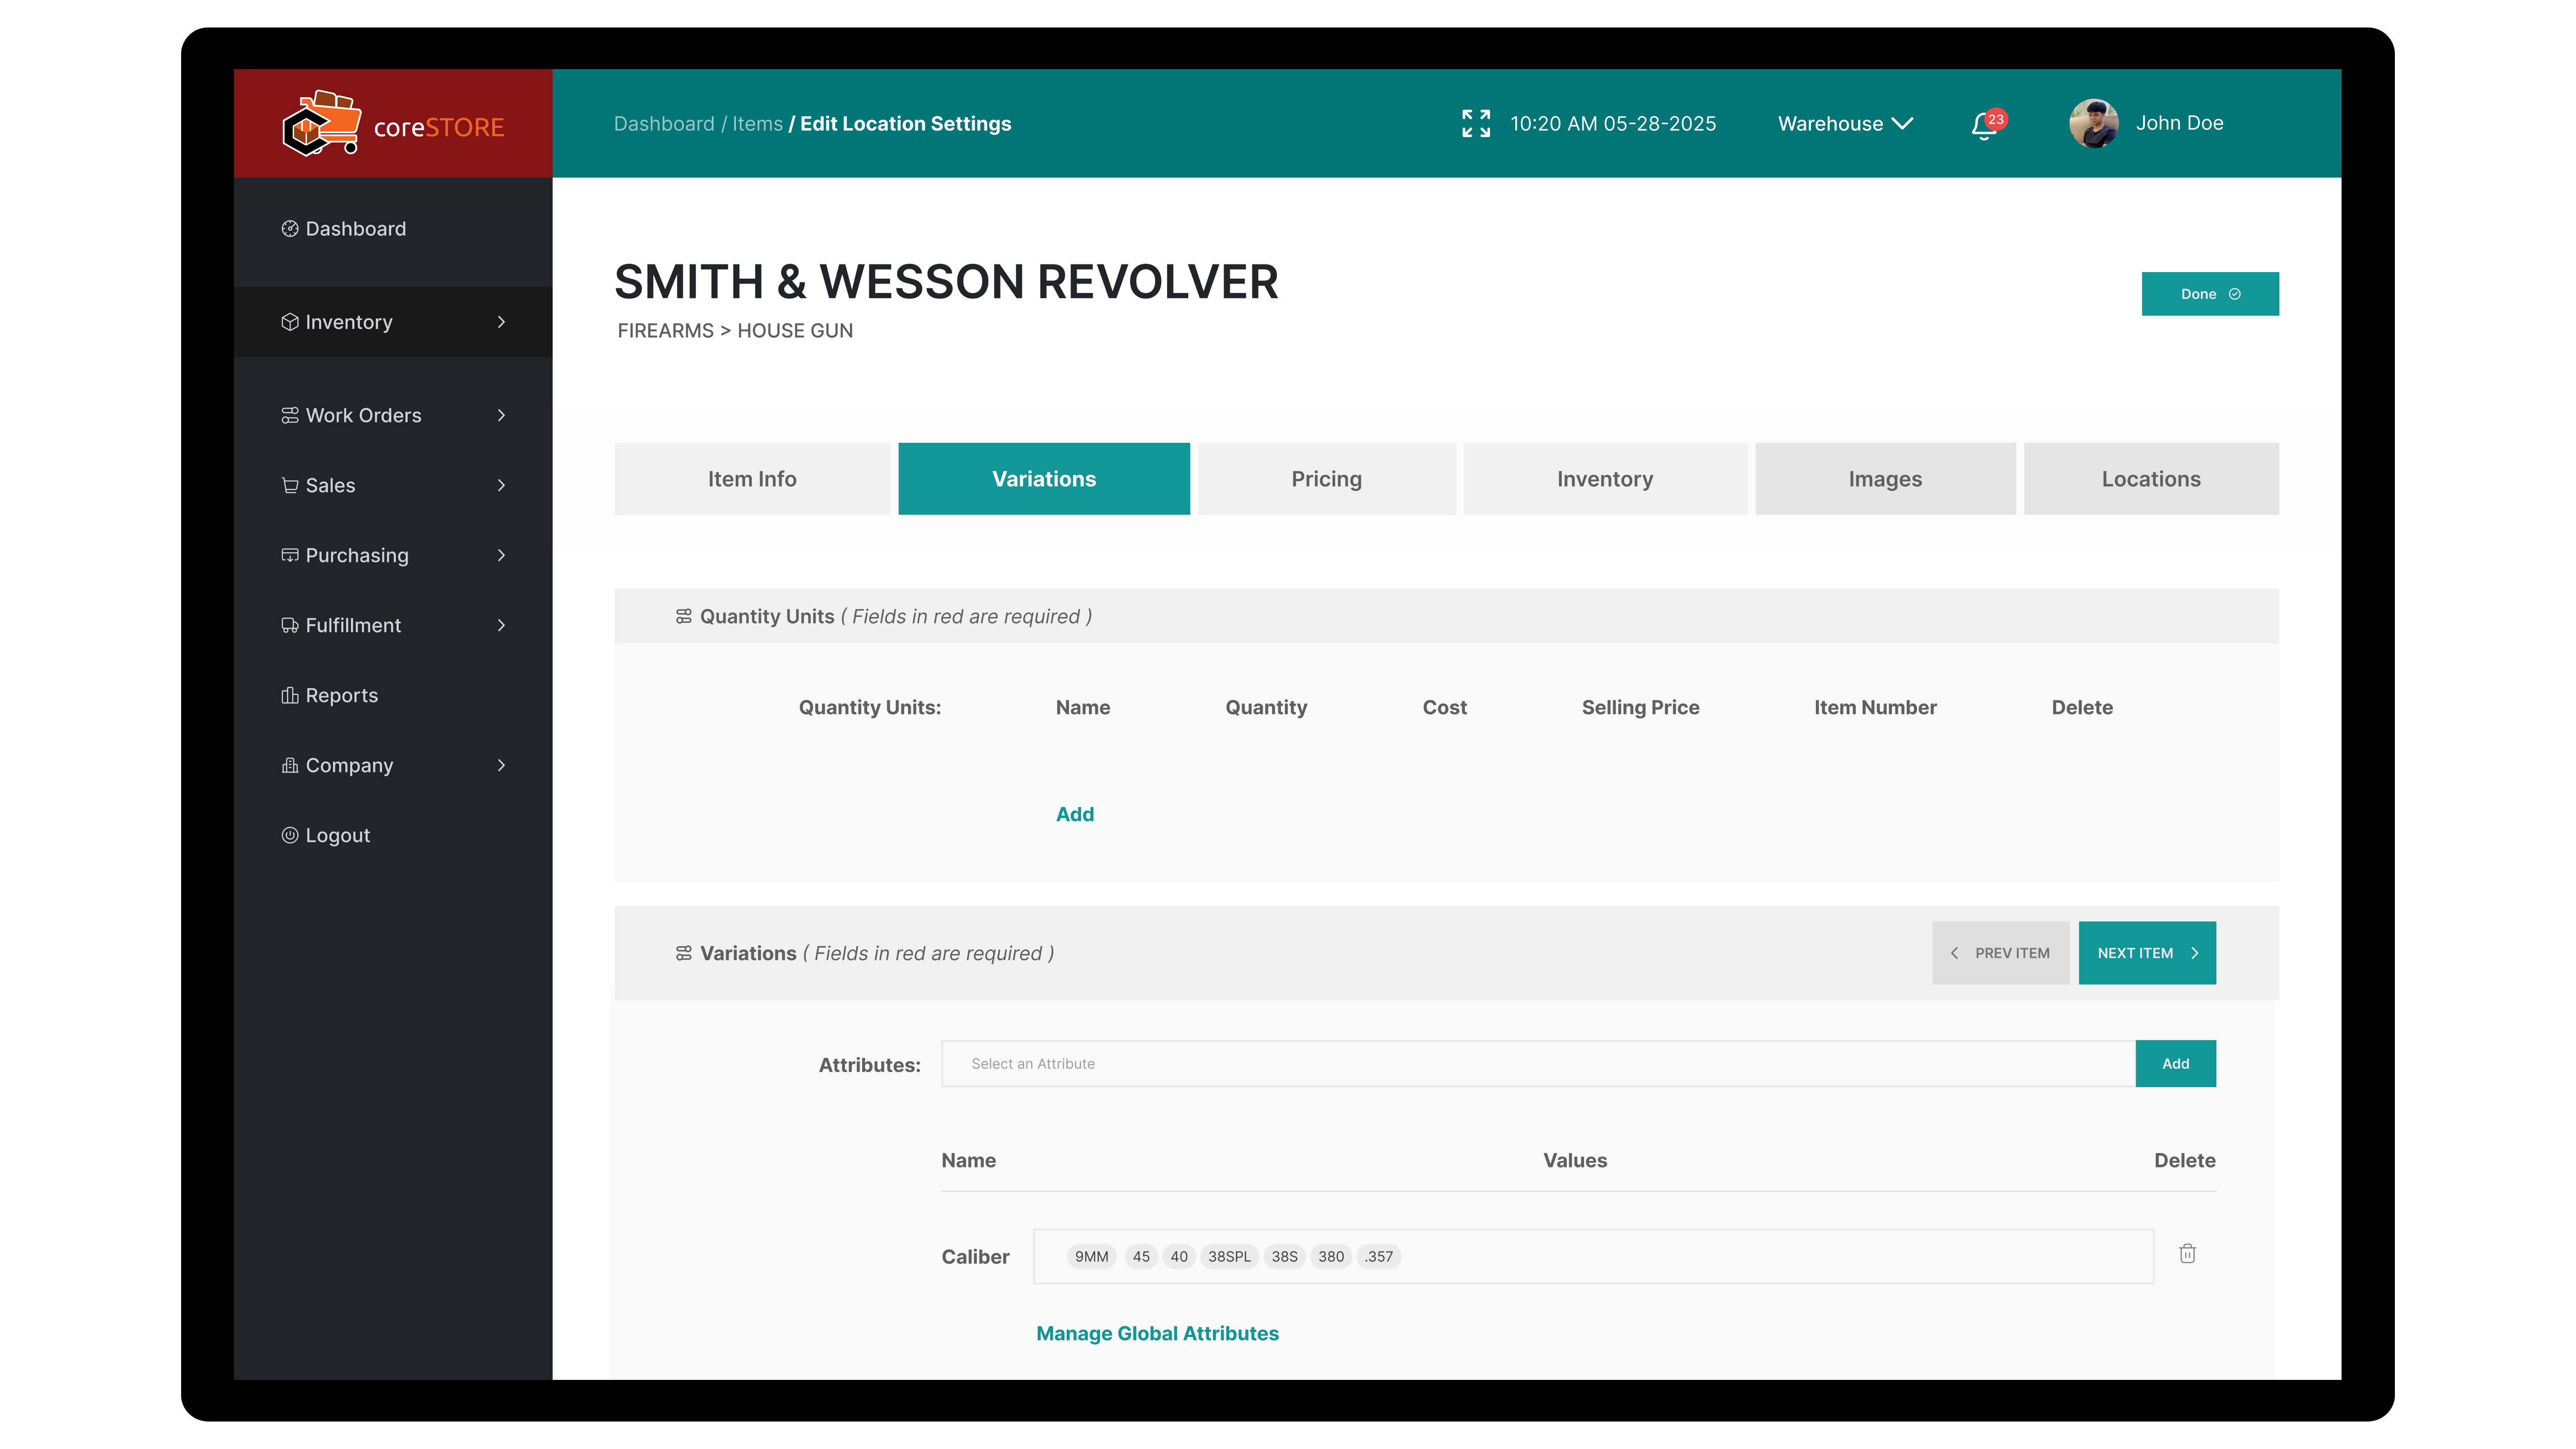Click the Dashboard gauge icon in sidebar

pyautogui.click(x=290, y=229)
